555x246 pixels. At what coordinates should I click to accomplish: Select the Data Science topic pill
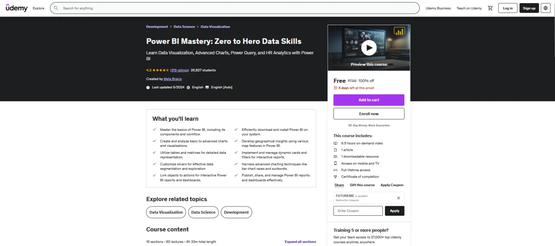pyautogui.click(x=203, y=212)
